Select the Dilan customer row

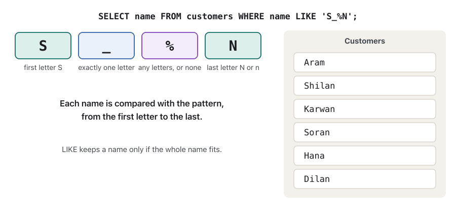point(365,179)
